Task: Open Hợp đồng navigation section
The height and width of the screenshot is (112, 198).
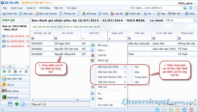Action: (15, 91)
